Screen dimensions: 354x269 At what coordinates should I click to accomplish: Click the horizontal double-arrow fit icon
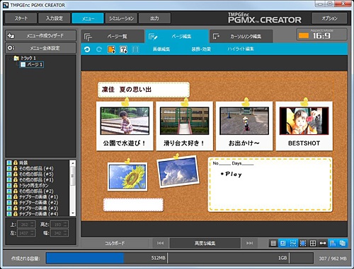click(323, 243)
